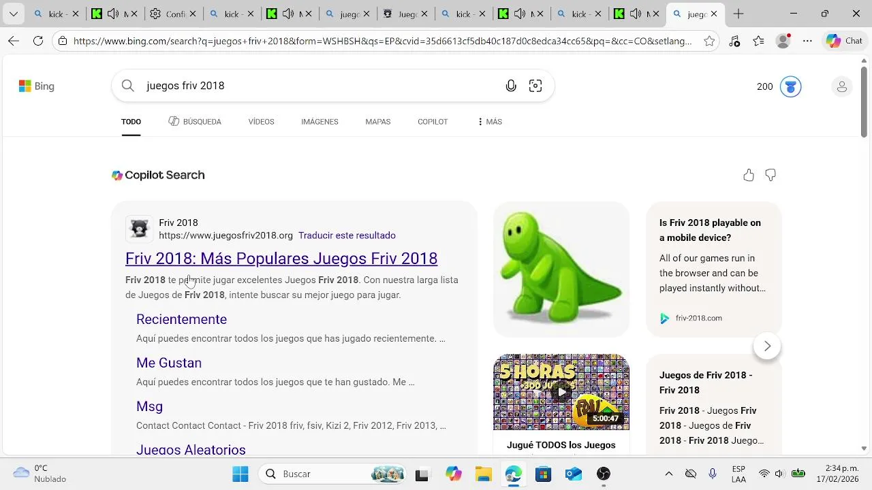Give thumbs up to Copilot Search

point(749,176)
